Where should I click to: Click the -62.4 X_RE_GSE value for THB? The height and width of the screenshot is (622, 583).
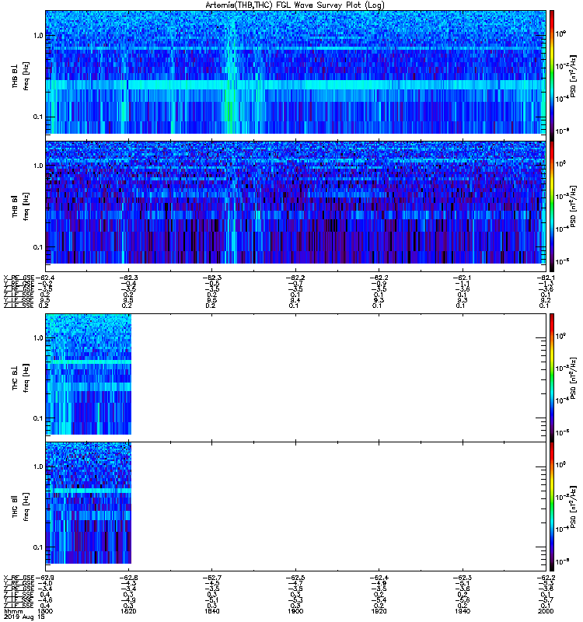pos(45,278)
